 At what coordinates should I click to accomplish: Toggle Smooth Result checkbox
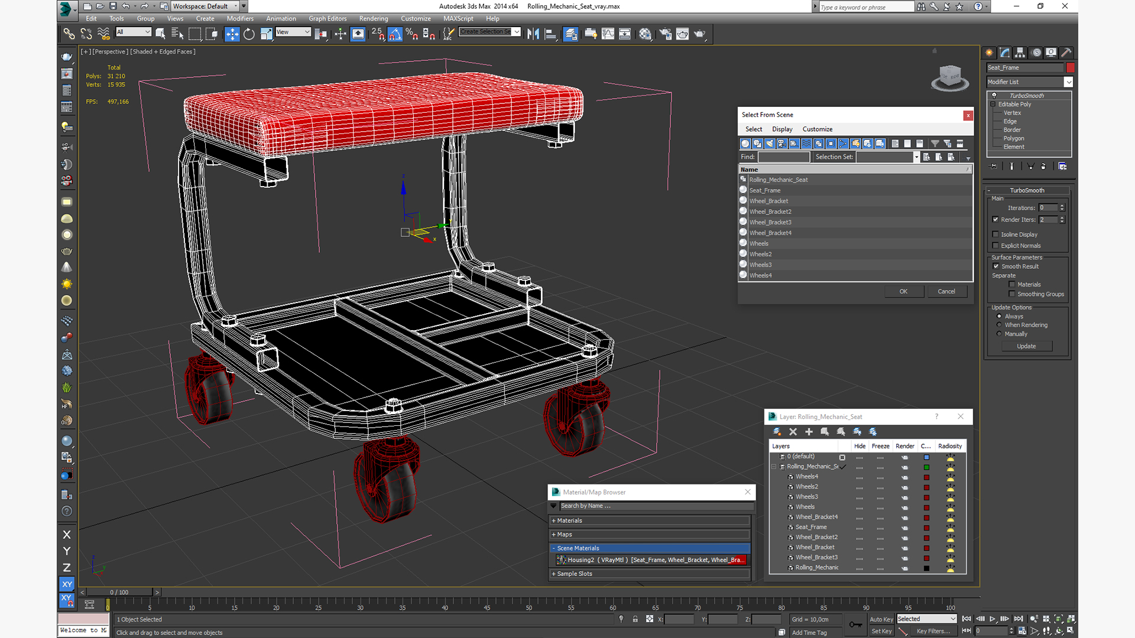996,266
